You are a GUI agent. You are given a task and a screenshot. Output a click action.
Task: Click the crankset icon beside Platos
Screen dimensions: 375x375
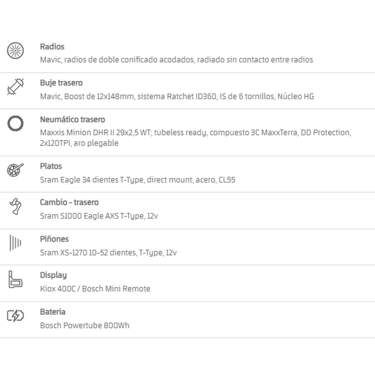tap(15, 170)
